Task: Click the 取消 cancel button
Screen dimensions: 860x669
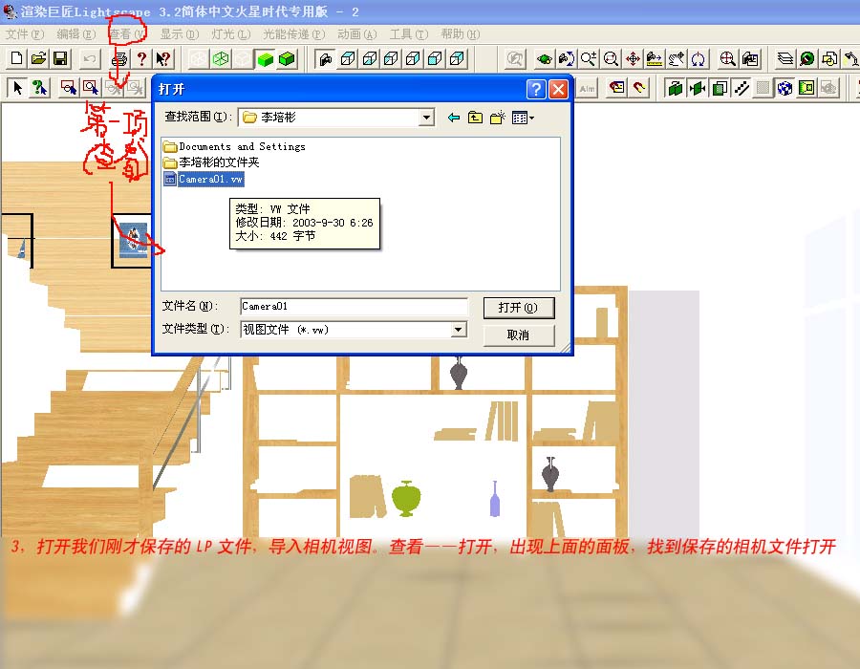Action: coord(518,335)
